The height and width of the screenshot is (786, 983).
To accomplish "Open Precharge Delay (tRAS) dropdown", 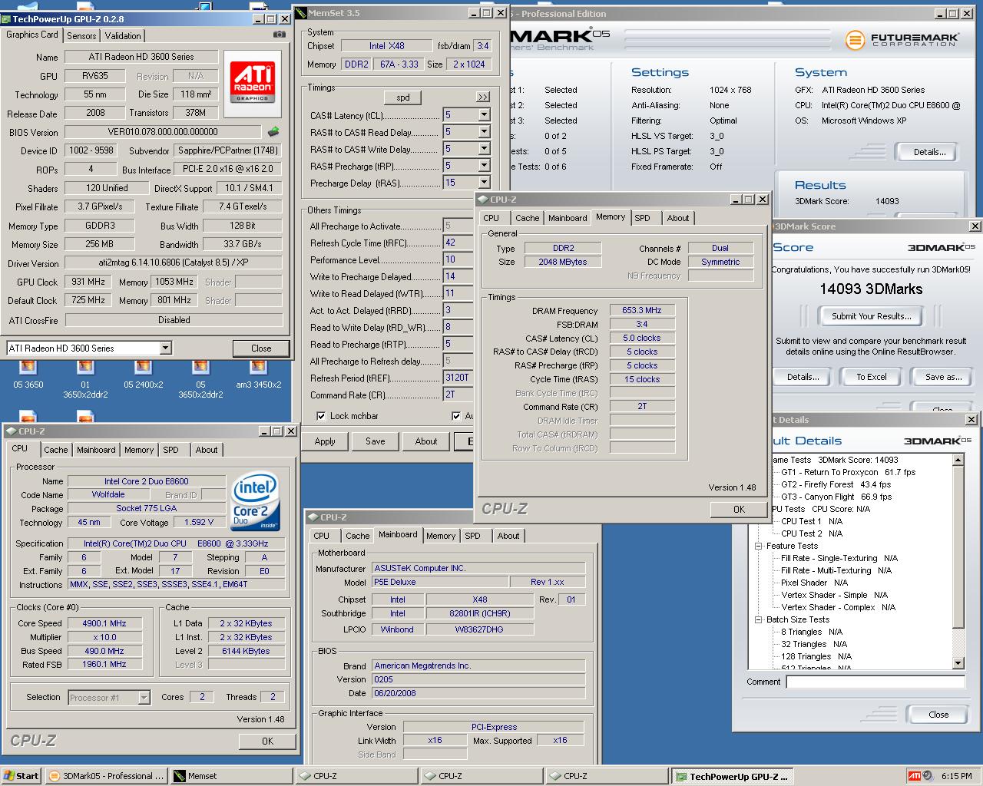I will [484, 183].
